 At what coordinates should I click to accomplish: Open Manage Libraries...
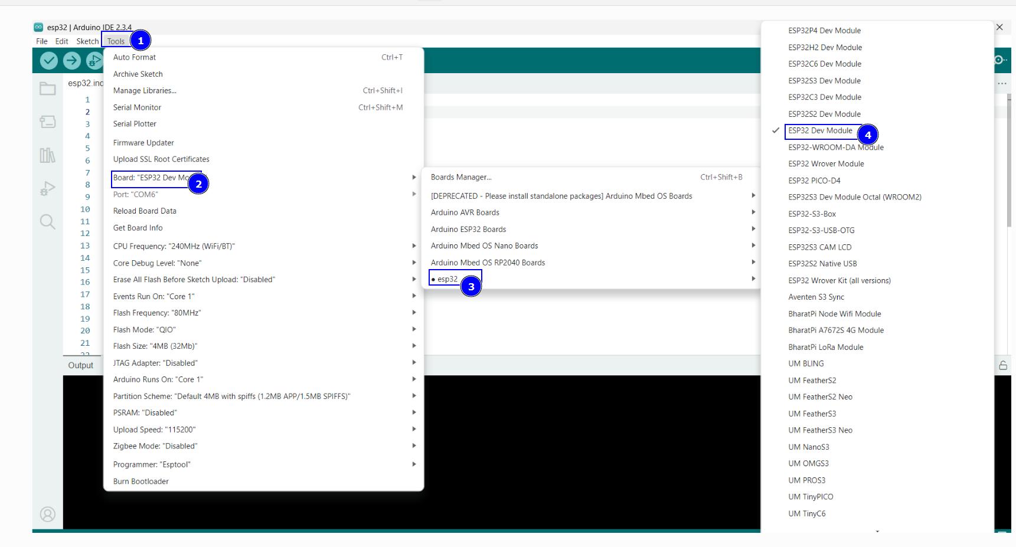263,90
